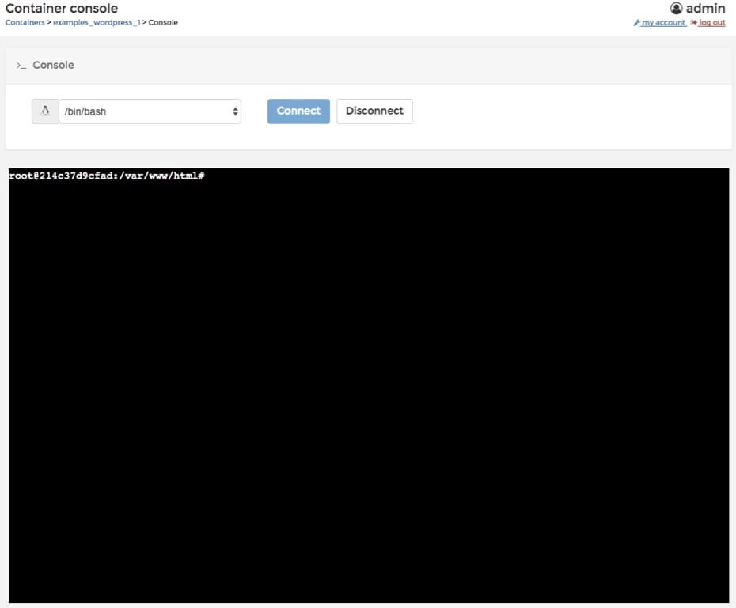736x608 pixels.
Task: Open the my account link
Action: [x=659, y=22]
